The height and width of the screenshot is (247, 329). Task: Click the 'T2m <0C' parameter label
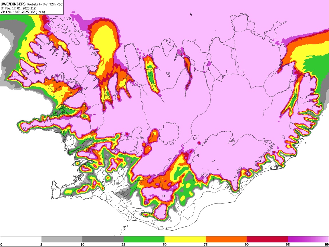[56, 4]
